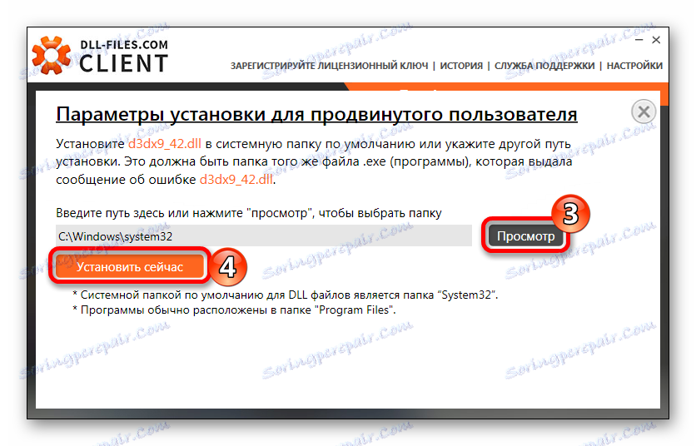This screenshot has height=446, width=696.
Task: Close the DLL-Files client window
Action: tap(656, 40)
